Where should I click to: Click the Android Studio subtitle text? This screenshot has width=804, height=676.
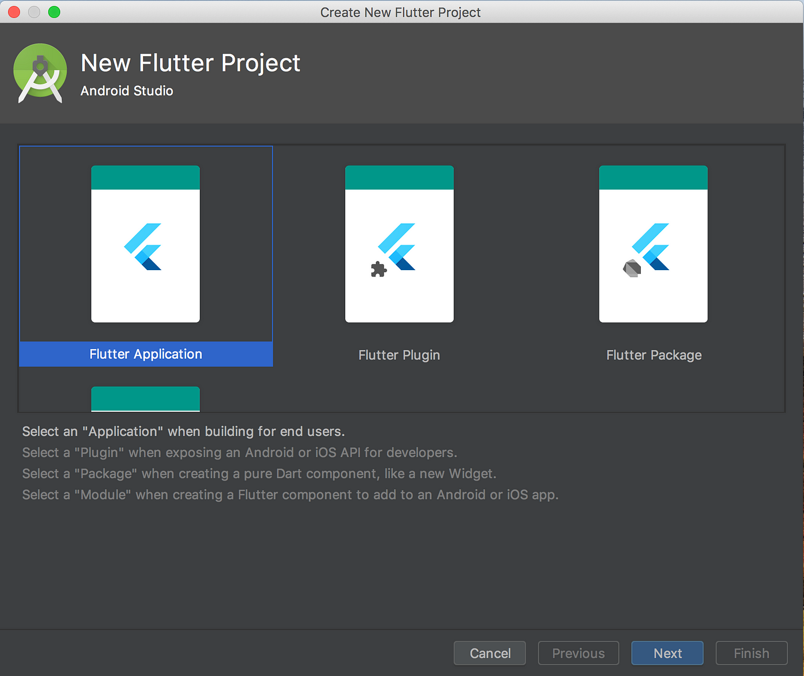(x=126, y=91)
